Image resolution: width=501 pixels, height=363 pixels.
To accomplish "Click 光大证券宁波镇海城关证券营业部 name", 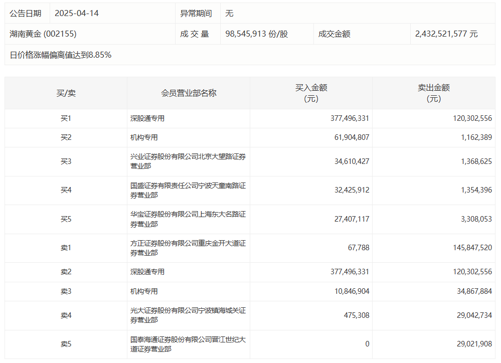I will click(188, 315).
